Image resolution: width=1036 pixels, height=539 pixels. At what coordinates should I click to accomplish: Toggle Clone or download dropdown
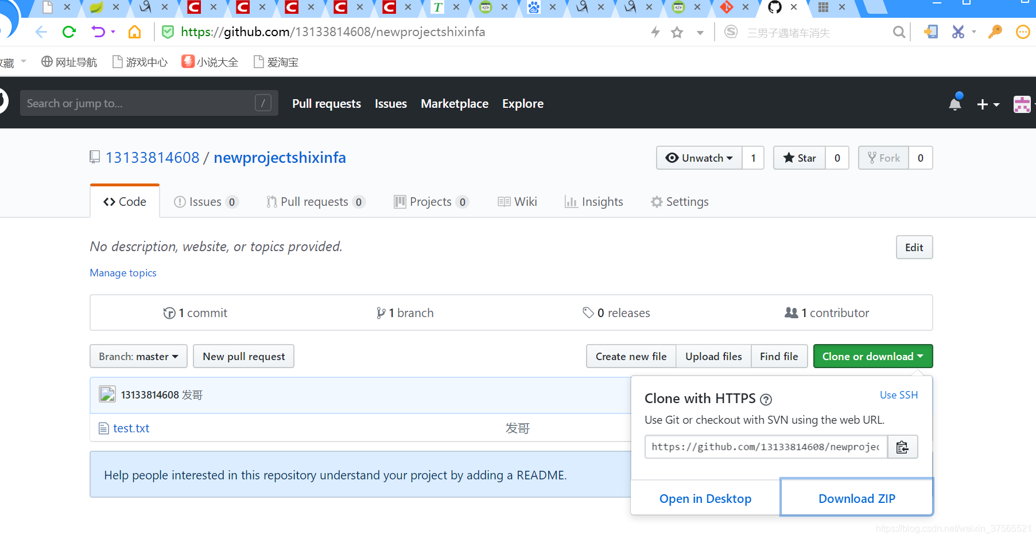(873, 356)
